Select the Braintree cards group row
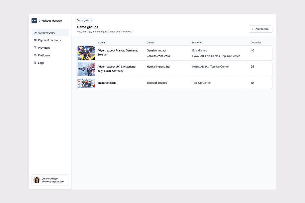305x203 pixels. pyautogui.click(x=174, y=83)
